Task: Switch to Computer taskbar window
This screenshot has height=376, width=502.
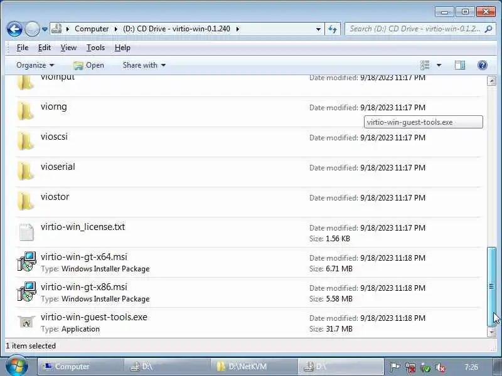Action: point(80,367)
